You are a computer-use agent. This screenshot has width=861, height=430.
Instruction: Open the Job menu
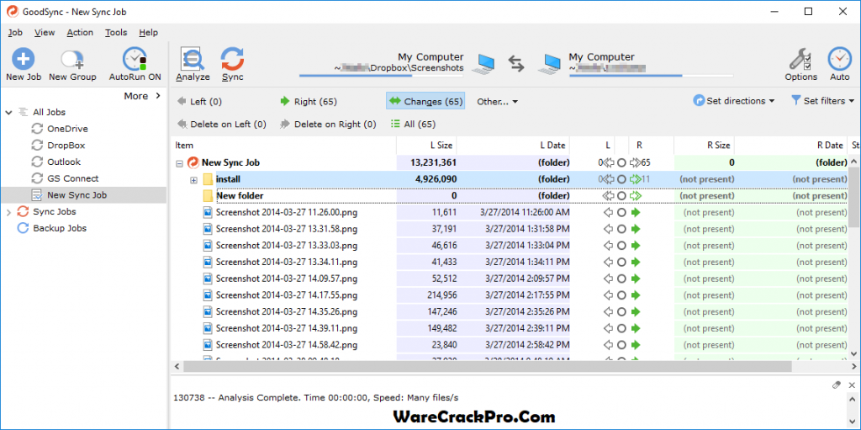15,33
